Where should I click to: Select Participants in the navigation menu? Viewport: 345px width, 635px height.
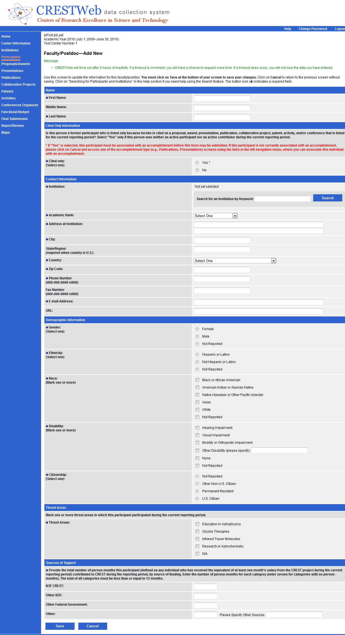11,57
